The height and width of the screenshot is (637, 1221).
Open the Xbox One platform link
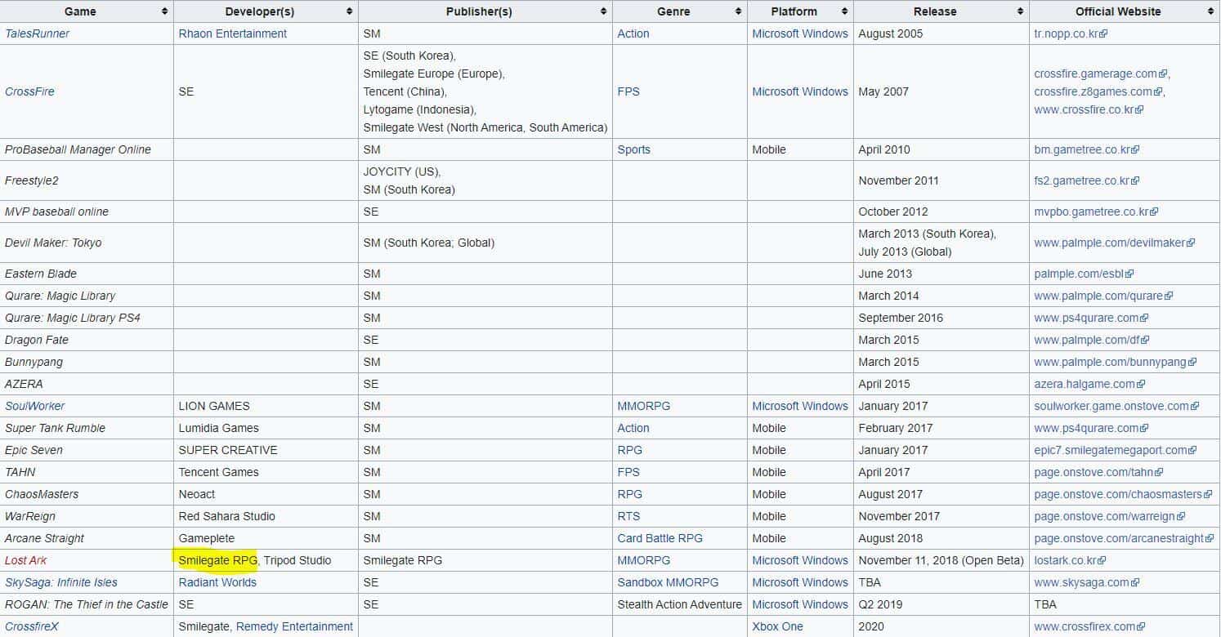click(x=778, y=626)
